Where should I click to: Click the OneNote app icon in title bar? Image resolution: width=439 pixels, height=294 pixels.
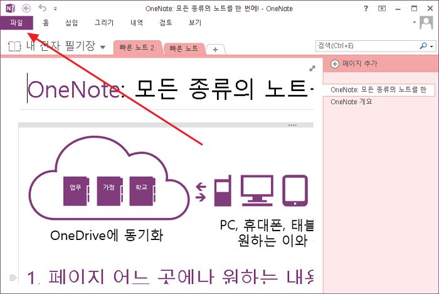11,8
